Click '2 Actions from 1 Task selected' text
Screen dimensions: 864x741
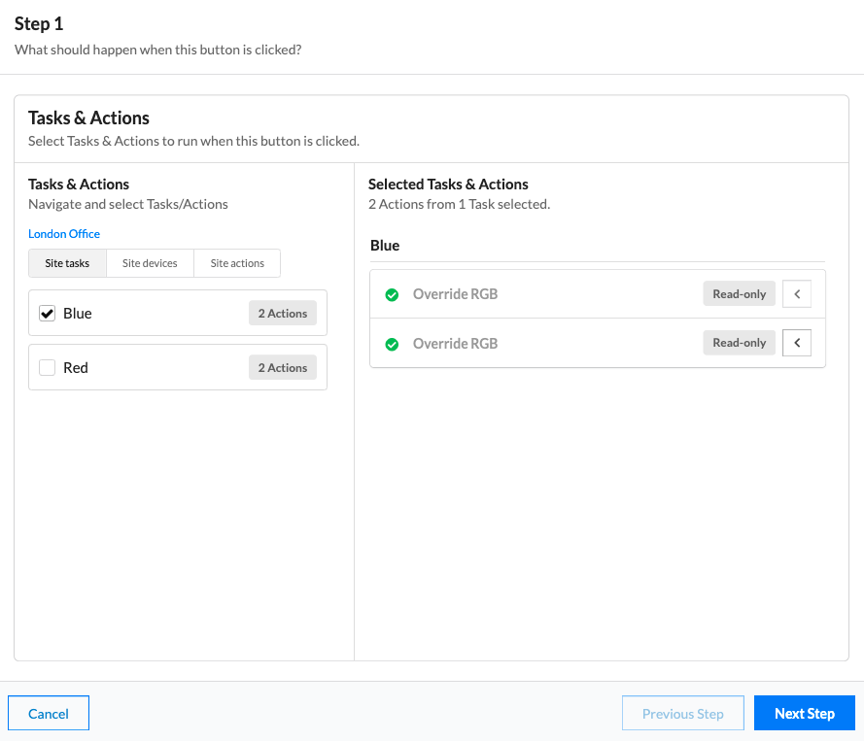click(459, 204)
